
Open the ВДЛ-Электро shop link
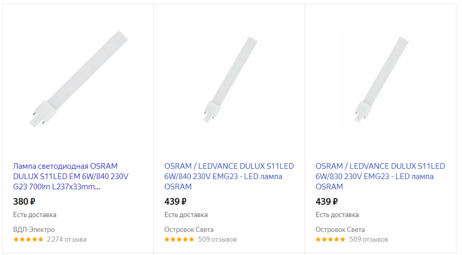click(34, 229)
